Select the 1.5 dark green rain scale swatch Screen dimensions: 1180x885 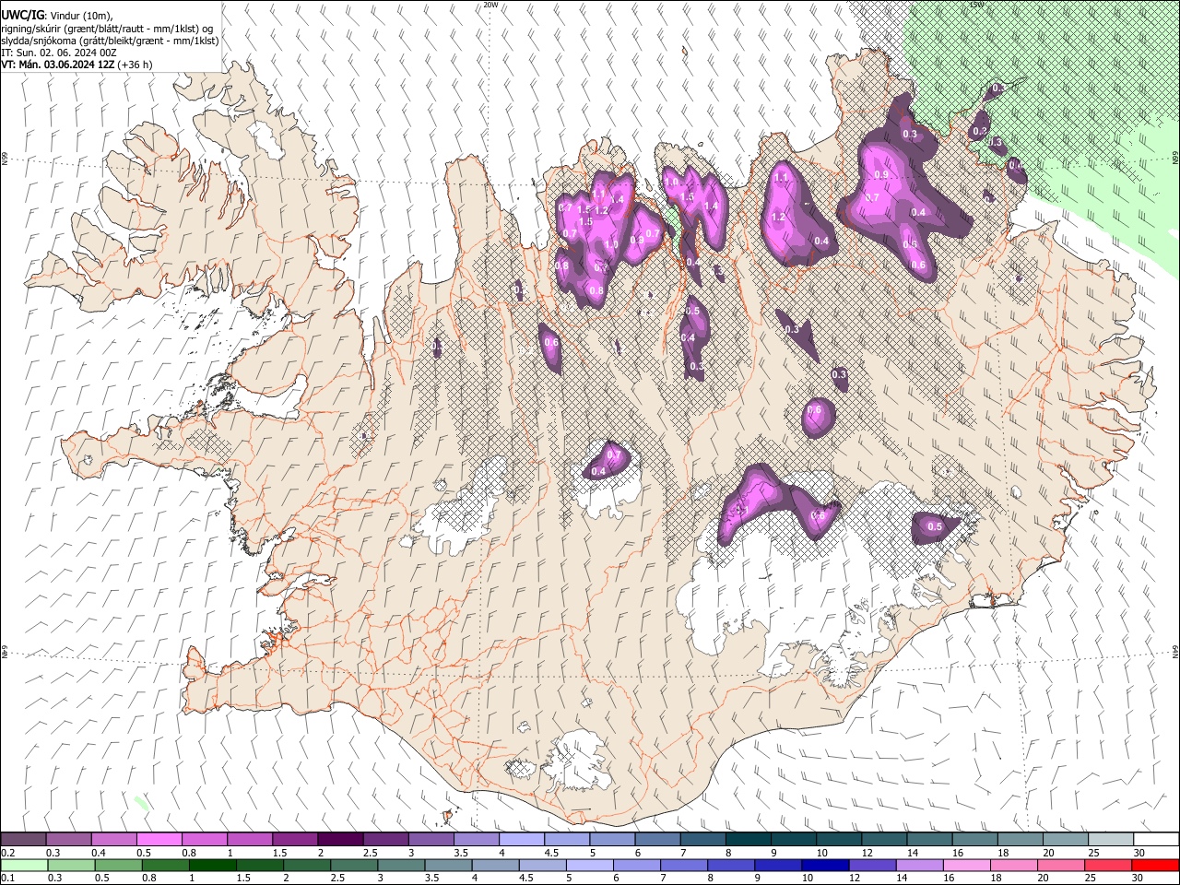259,865
